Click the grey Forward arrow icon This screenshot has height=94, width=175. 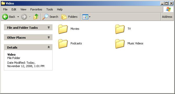click(24, 17)
